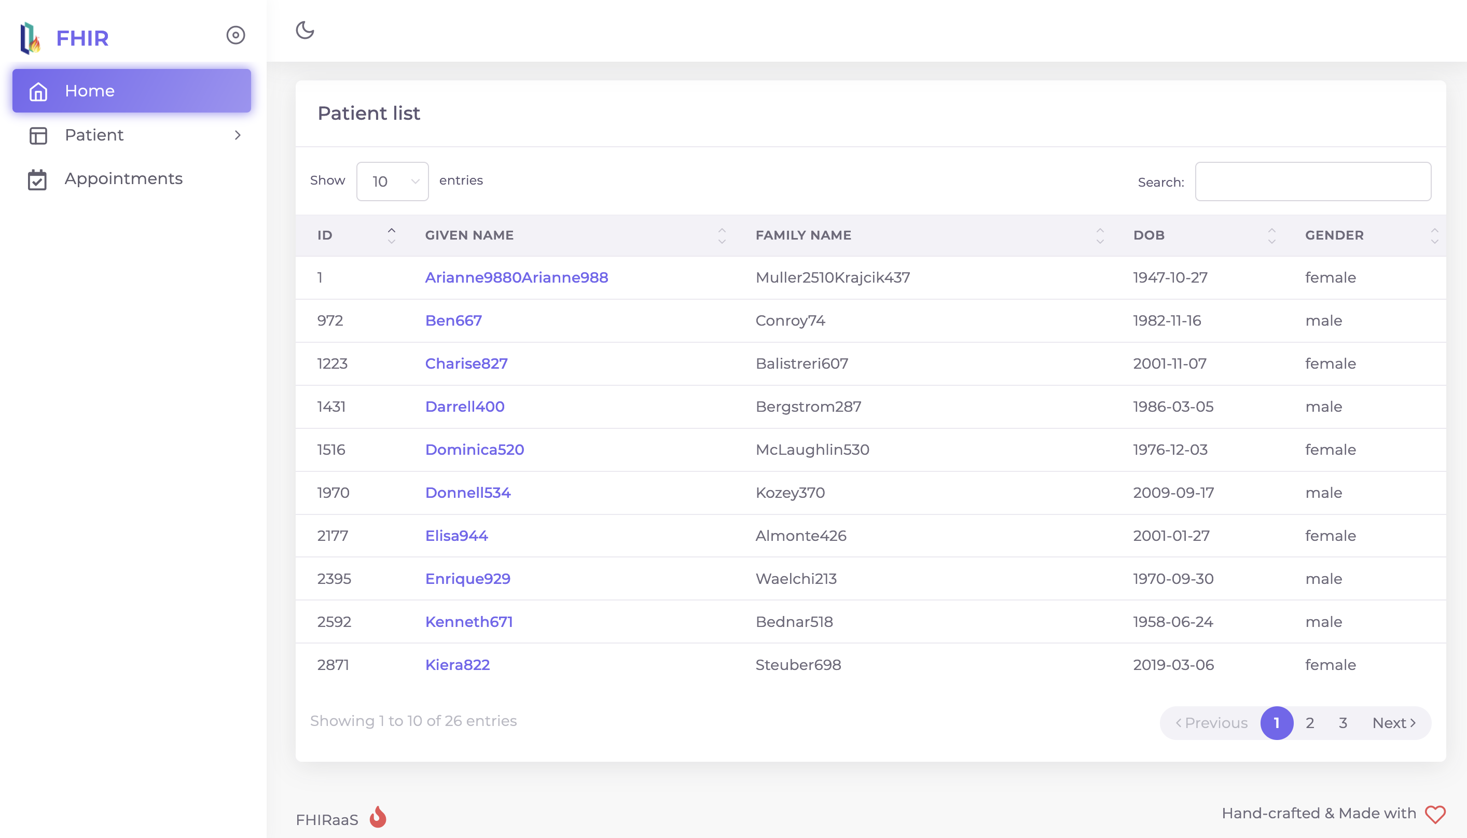Image resolution: width=1467 pixels, height=838 pixels.
Task: Toggle dark mode moon icon
Action: coord(305,30)
